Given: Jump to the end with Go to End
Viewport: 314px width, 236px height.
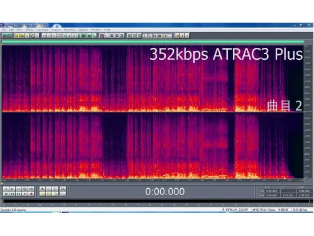Looking at the screenshot, I should pyautogui.click(x=25, y=194).
